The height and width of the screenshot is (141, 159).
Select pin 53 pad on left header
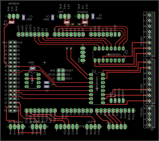pos(10,47)
